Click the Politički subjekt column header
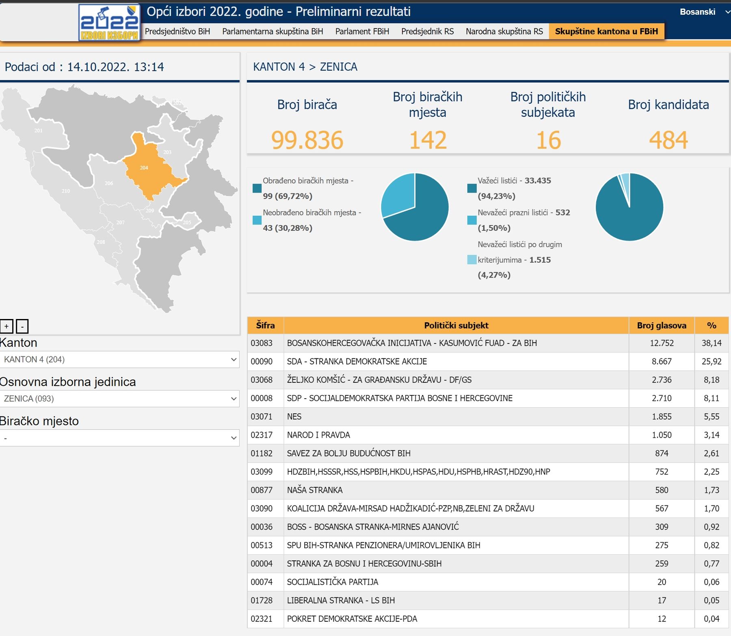 (x=456, y=326)
